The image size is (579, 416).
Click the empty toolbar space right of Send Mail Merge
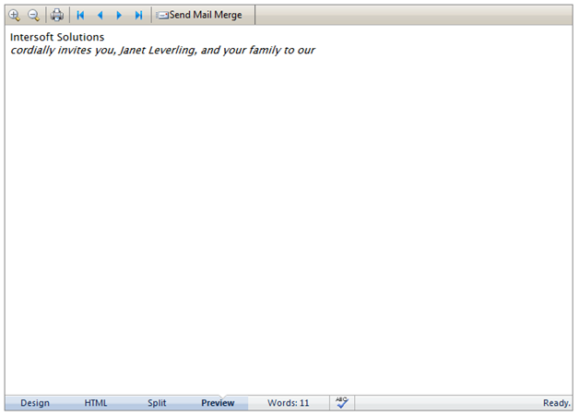coord(415,15)
